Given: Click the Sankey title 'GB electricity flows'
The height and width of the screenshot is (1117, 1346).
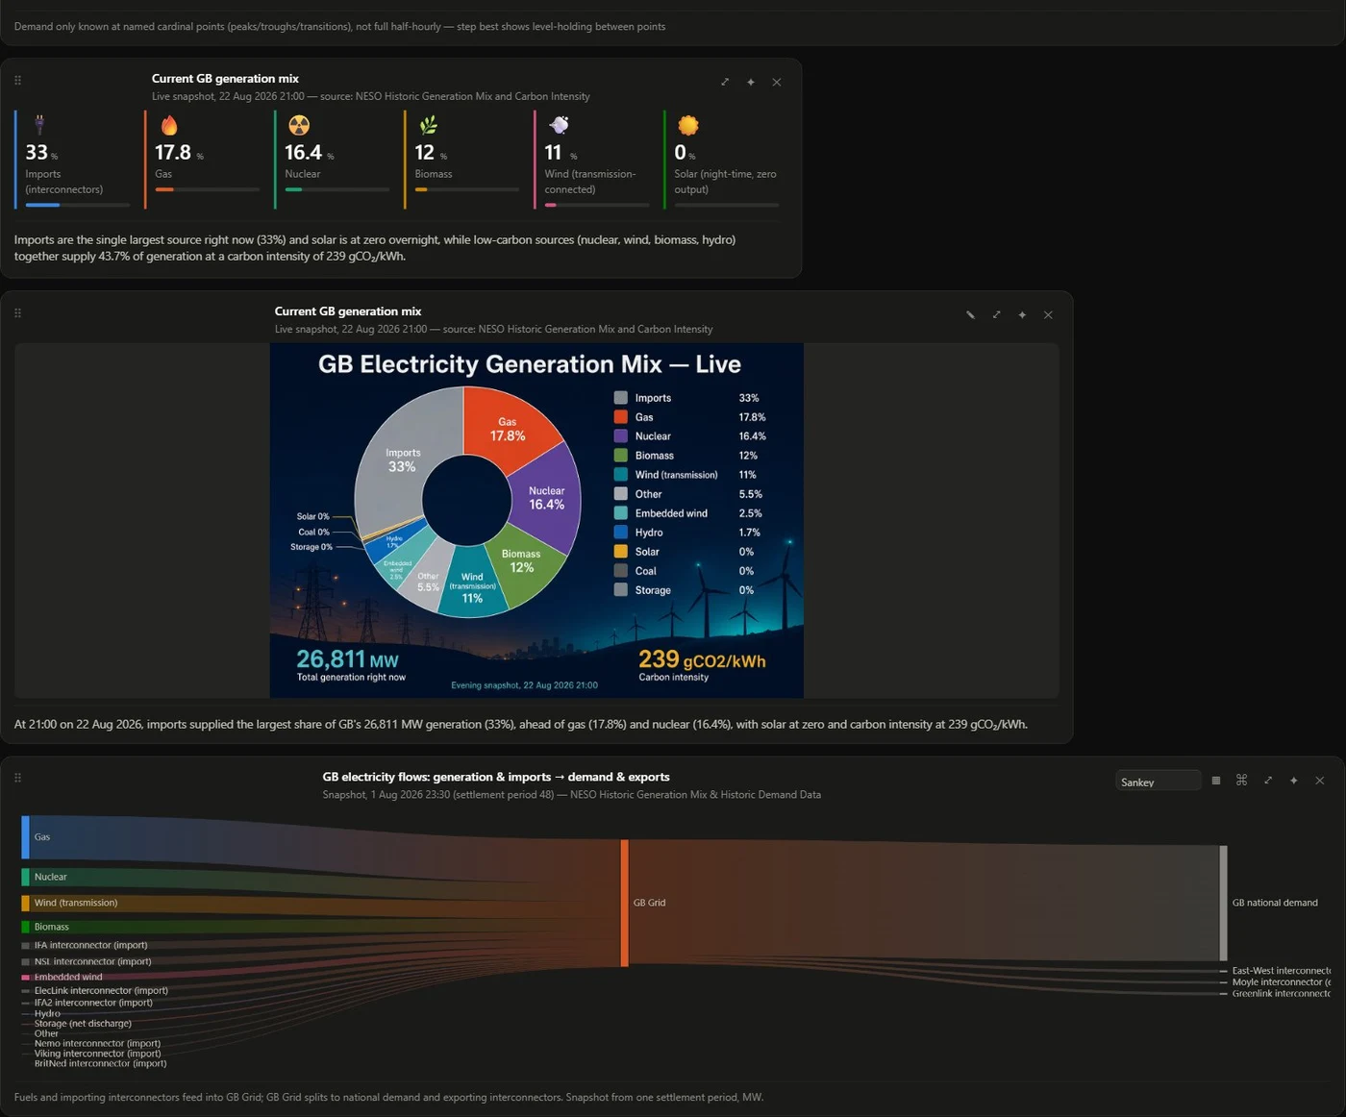Looking at the screenshot, I should 496,777.
